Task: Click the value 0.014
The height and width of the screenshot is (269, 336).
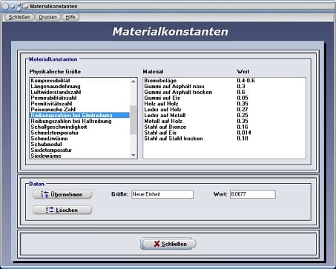Action: [x=244, y=133]
